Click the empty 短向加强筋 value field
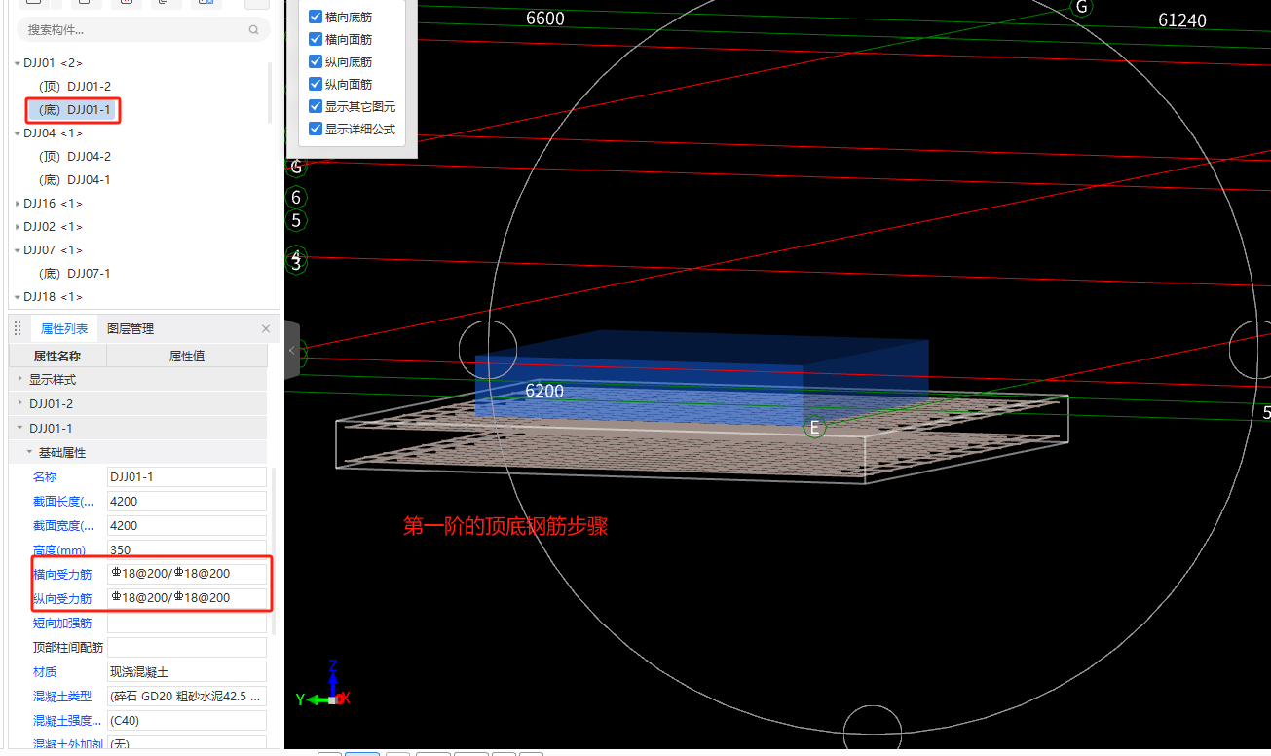 (187, 623)
